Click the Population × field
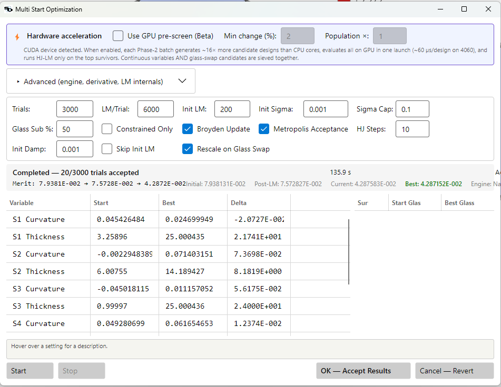The height and width of the screenshot is (387, 501). coord(390,36)
